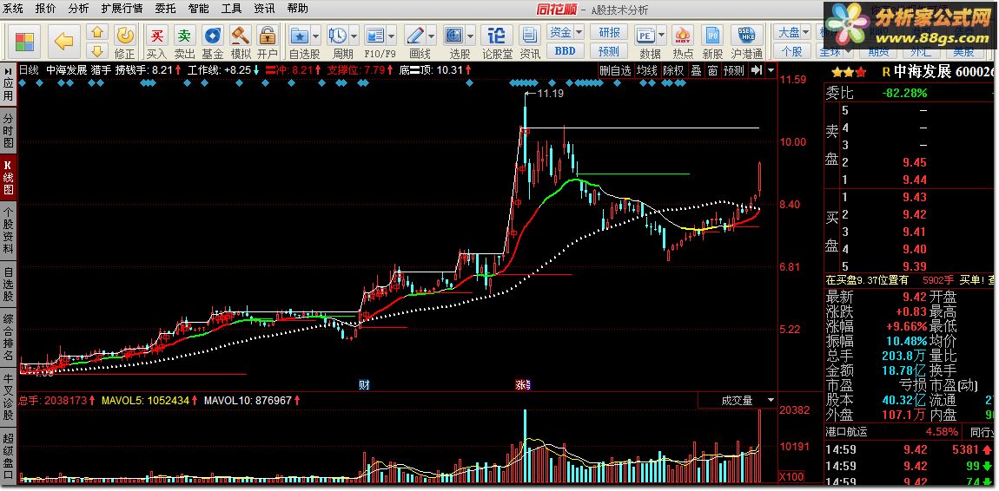
Task: Open the 委托 menu
Action: [165, 9]
